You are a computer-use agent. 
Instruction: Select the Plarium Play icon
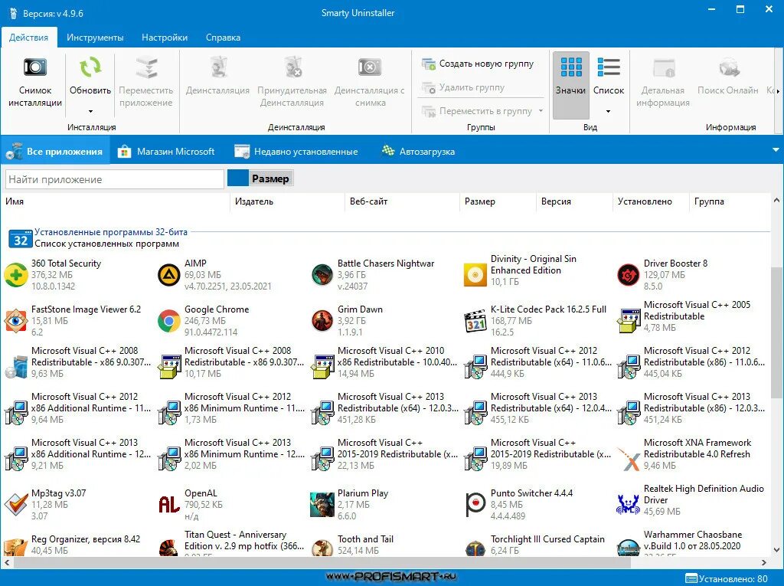click(x=322, y=505)
